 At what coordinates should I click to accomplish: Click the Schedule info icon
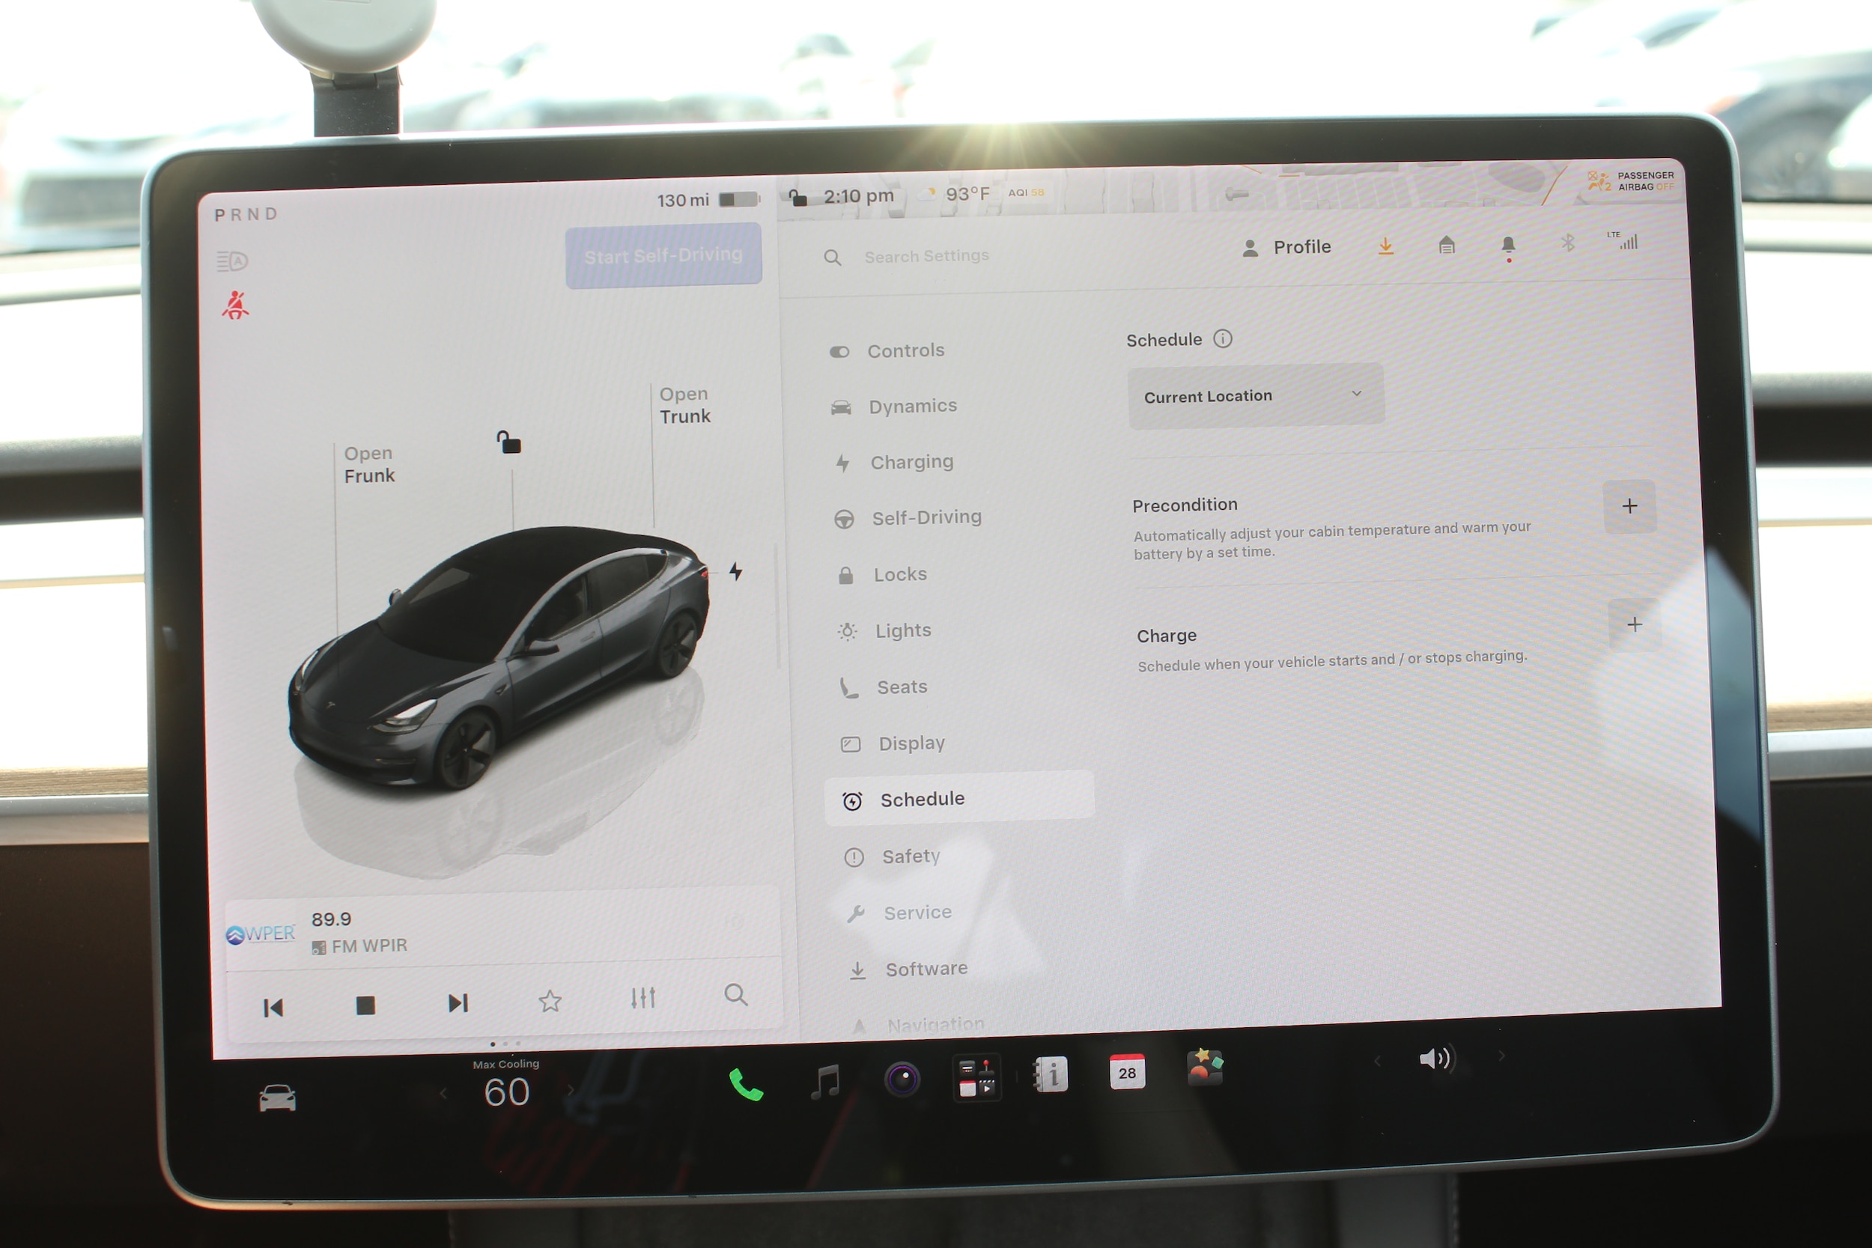(1223, 339)
